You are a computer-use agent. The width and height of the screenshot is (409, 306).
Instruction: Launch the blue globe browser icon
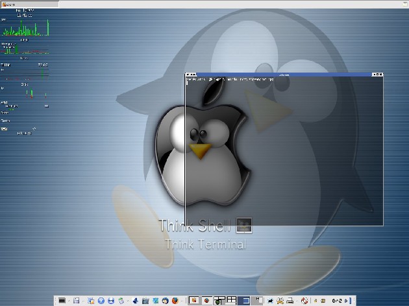tap(101, 301)
